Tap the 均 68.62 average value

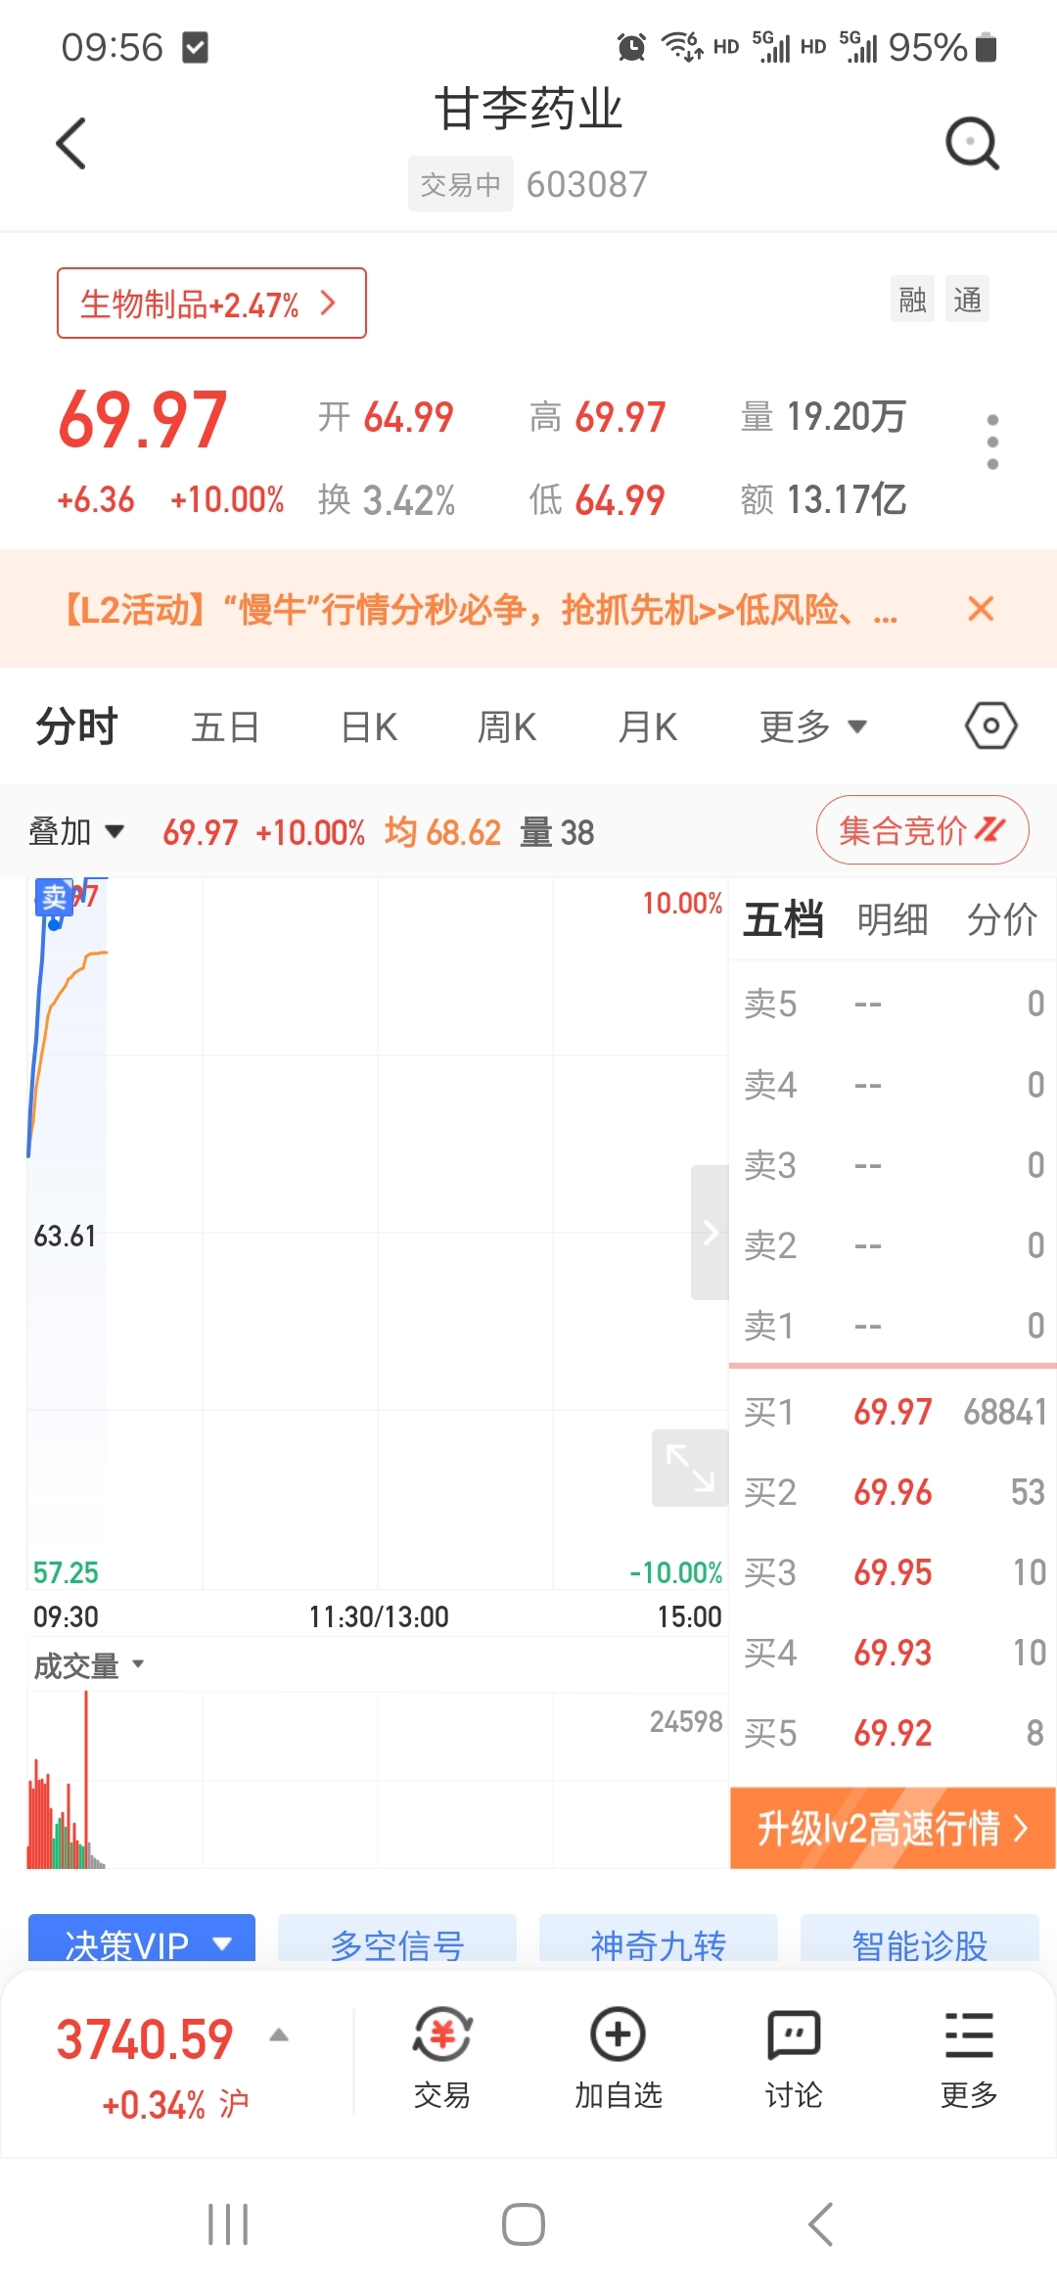pos(442,832)
